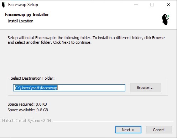The image size is (177, 138).
Task: Click the Faceswap.py Installer heading
Action: 27,15
